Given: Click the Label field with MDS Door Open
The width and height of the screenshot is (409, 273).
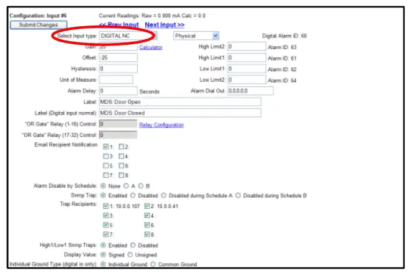Looking at the screenshot, I should (x=180, y=102).
